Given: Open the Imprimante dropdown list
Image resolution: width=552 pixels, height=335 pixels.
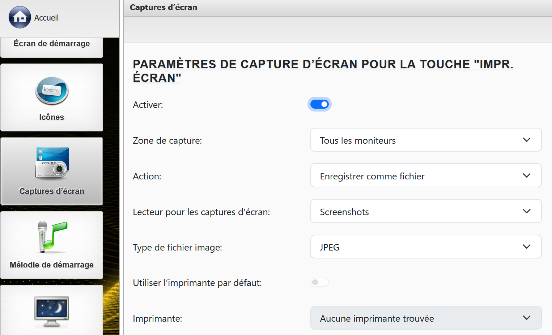Looking at the screenshot, I should (x=425, y=318).
